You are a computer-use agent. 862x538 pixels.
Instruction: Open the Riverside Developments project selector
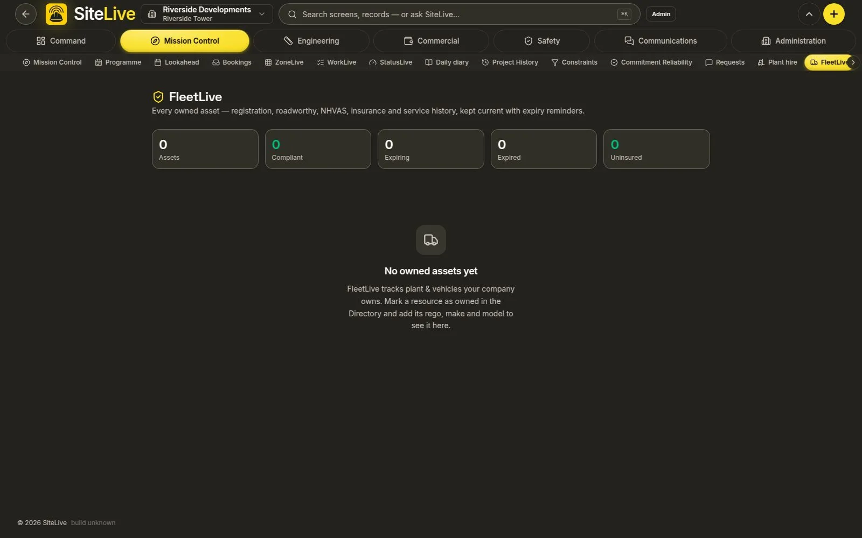click(x=207, y=14)
